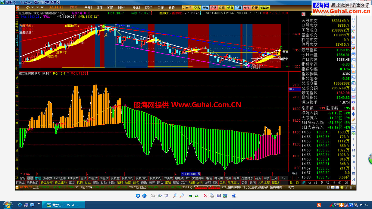Open Internet Explorer from the taskbar
Screen dimensions: 372x209
tap(20, 205)
